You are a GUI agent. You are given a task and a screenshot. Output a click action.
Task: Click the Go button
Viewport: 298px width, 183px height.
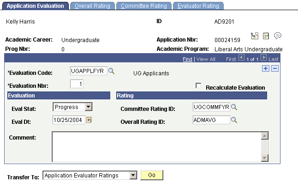tap(152, 175)
